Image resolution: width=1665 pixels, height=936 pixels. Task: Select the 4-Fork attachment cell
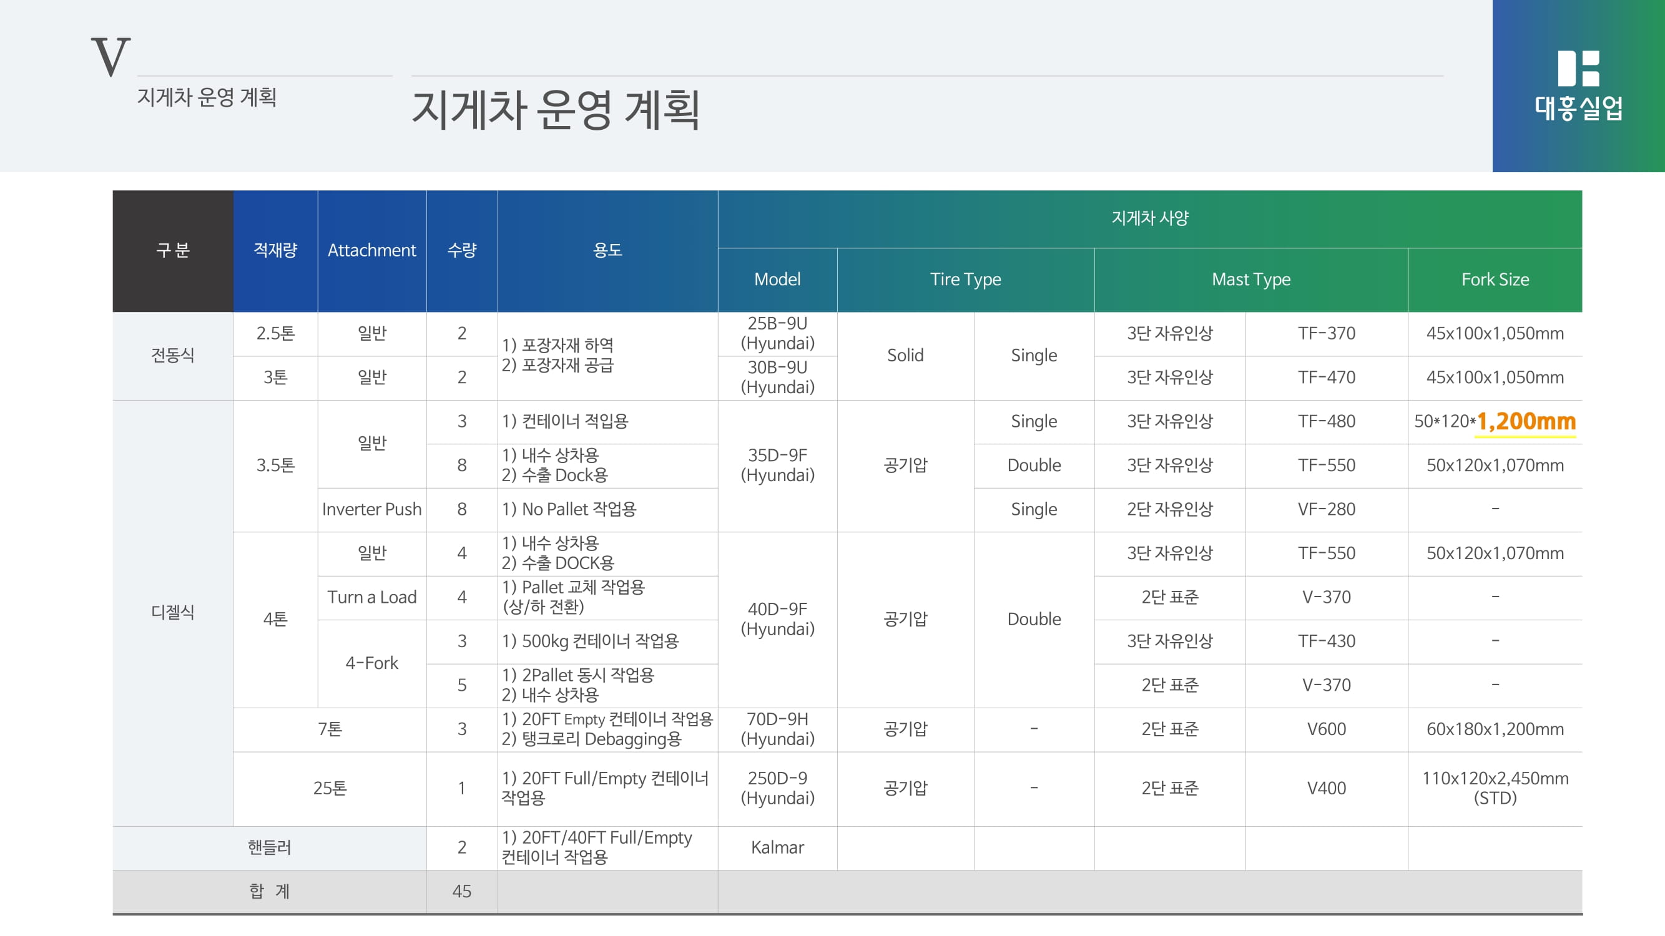(371, 663)
